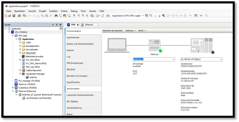Image resolution: width=239 pixels, height=122 pixels.
Task: Collapse the Ethernet (Ethernet) tree node
Action: pyautogui.click(x=13, y=91)
